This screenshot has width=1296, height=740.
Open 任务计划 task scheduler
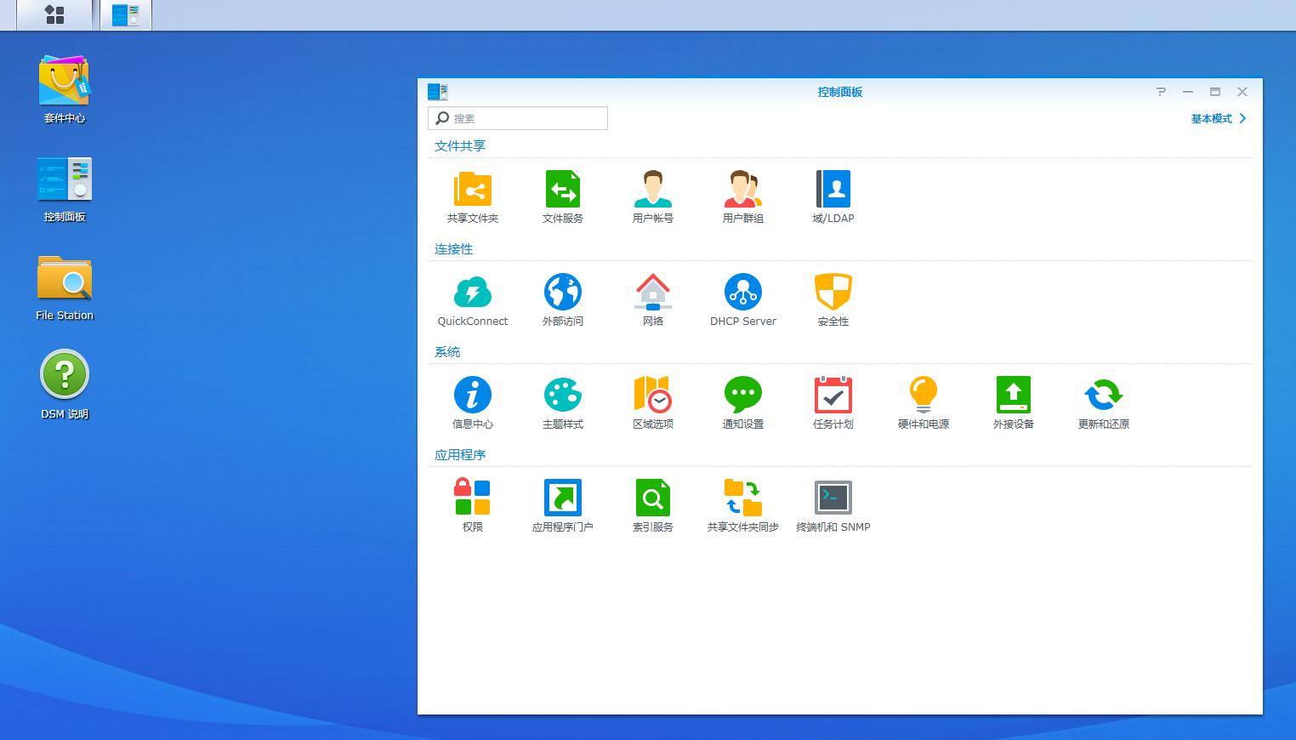[x=833, y=396]
